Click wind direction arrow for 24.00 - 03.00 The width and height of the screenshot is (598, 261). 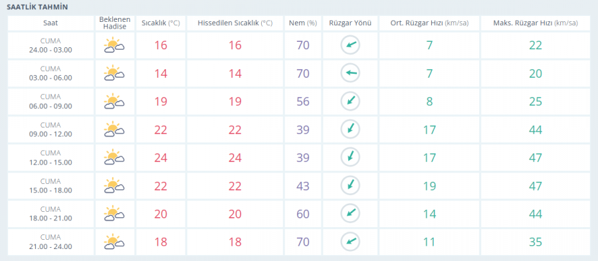(x=350, y=45)
